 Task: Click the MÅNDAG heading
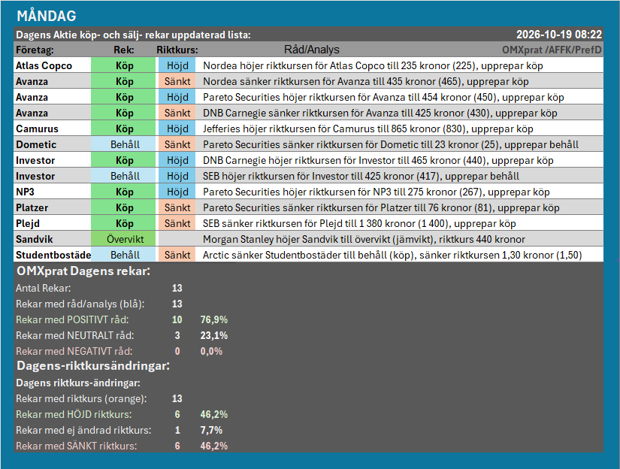coord(47,16)
